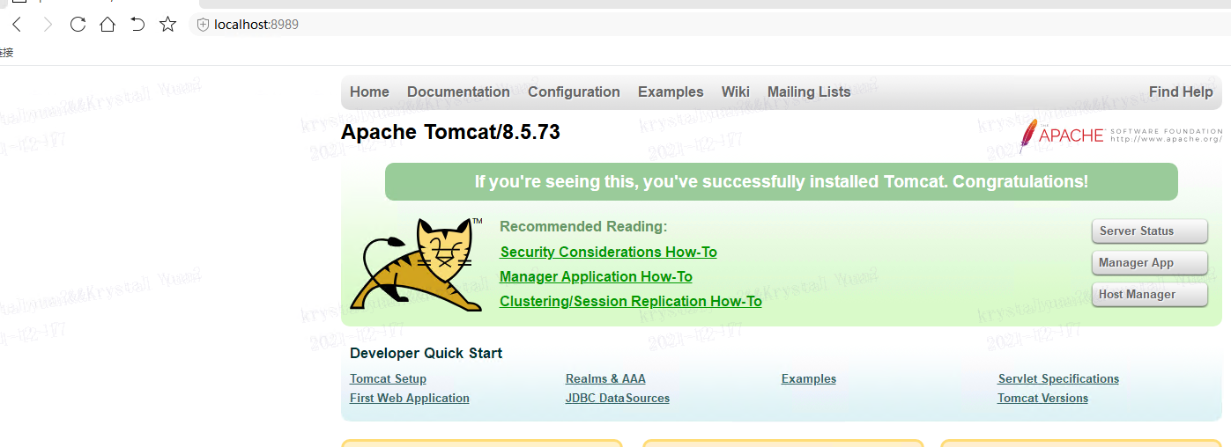The height and width of the screenshot is (447, 1231).
Task: Open the Wiki nav item
Action: (x=735, y=92)
